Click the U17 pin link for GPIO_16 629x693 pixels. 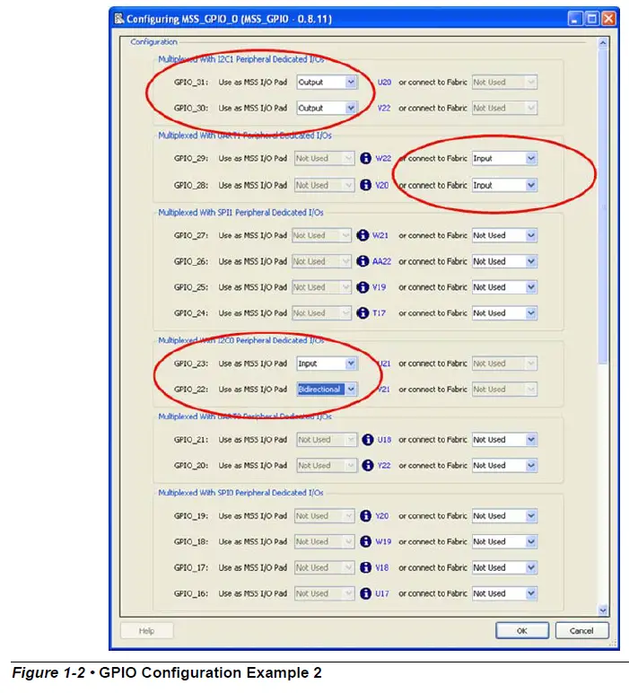(x=382, y=593)
